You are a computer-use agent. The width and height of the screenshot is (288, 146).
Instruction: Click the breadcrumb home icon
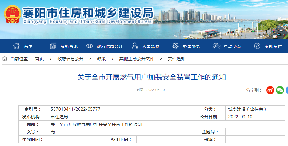(x=5, y=59)
